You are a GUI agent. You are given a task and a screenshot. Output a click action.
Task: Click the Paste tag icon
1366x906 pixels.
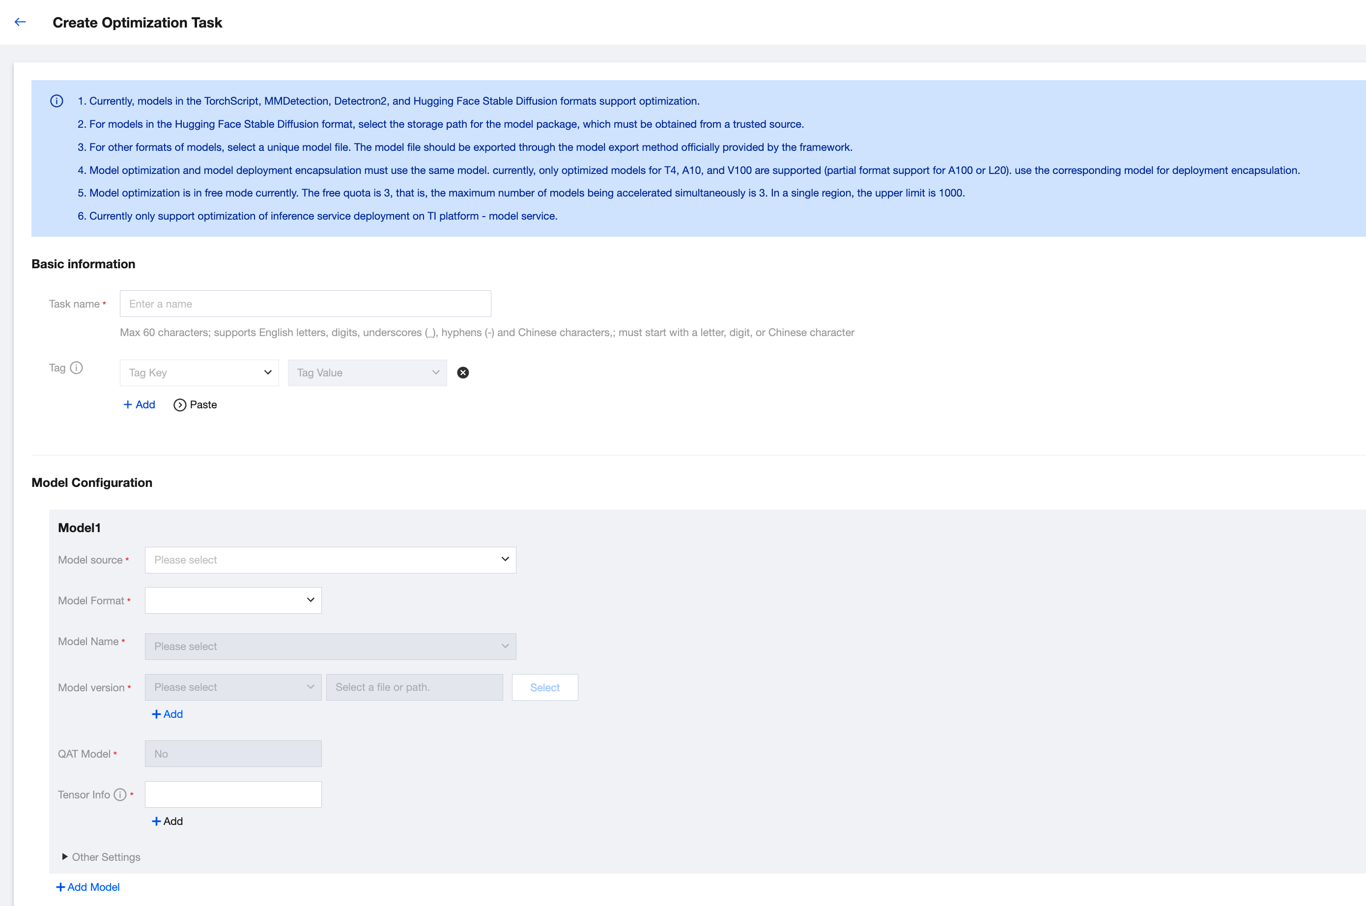click(x=180, y=405)
